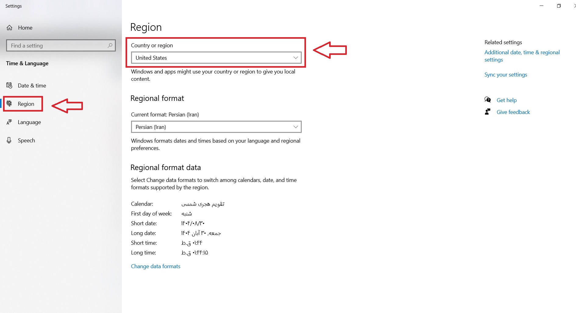The height and width of the screenshot is (313, 576).
Task: Open the Speech settings page
Action: click(26, 140)
